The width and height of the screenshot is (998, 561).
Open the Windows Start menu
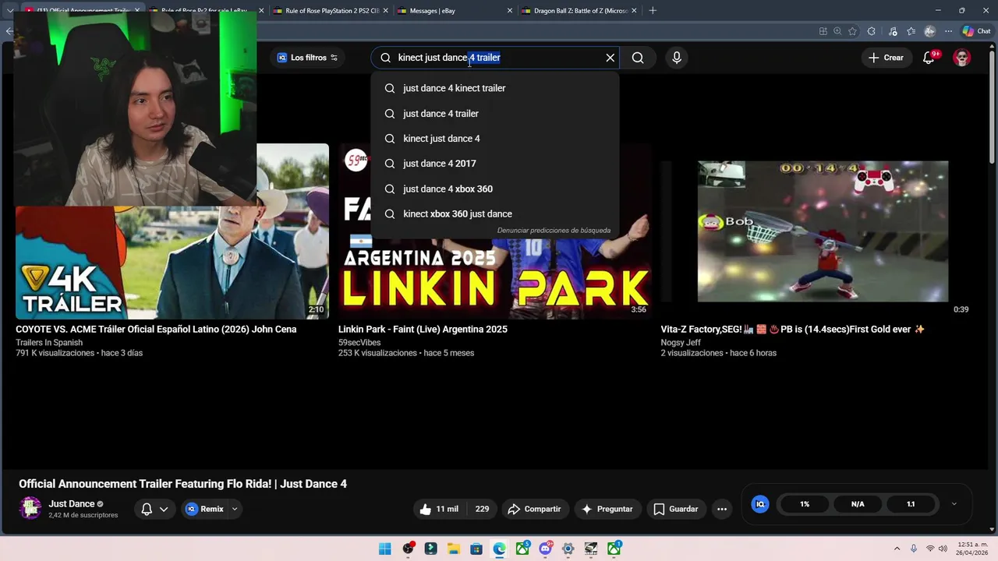tap(385, 549)
